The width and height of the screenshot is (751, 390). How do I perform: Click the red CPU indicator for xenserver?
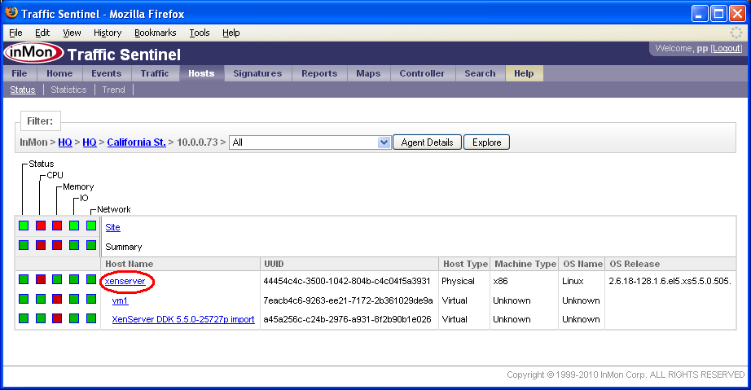(x=41, y=279)
